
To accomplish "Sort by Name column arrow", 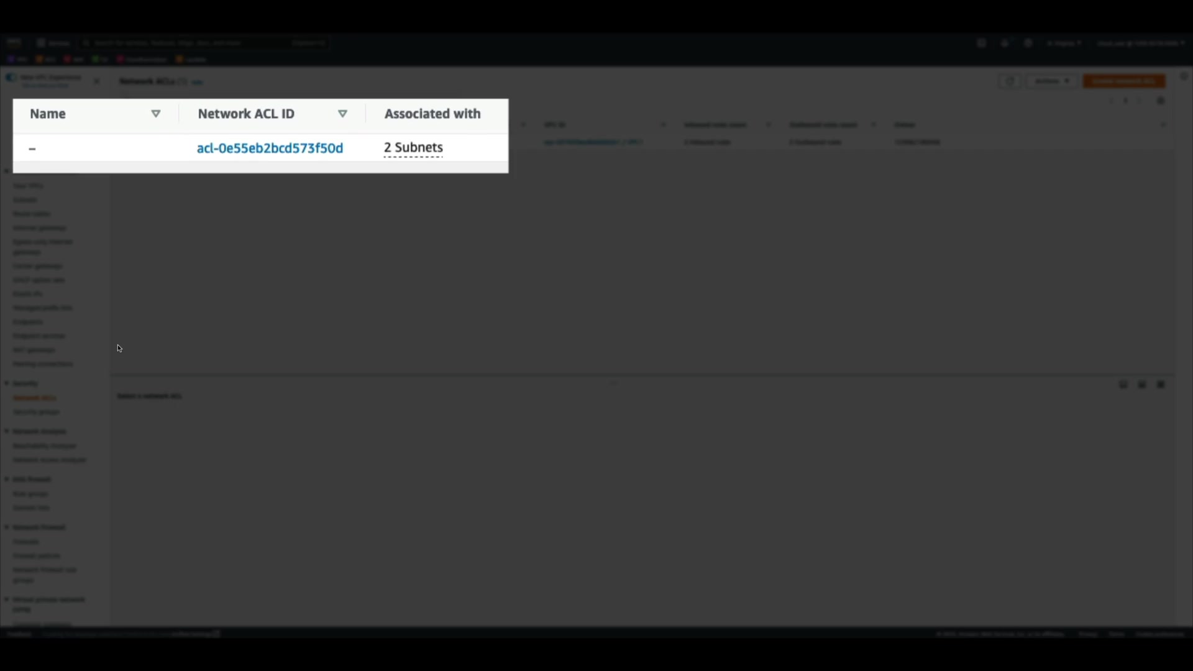I will point(156,114).
